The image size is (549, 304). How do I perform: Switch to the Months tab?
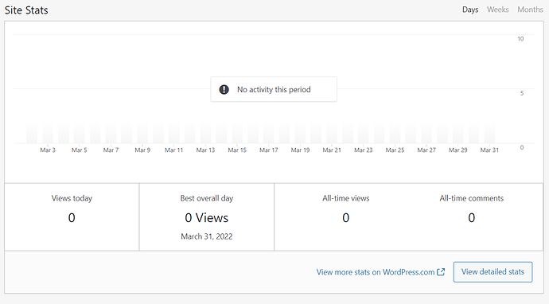530,10
